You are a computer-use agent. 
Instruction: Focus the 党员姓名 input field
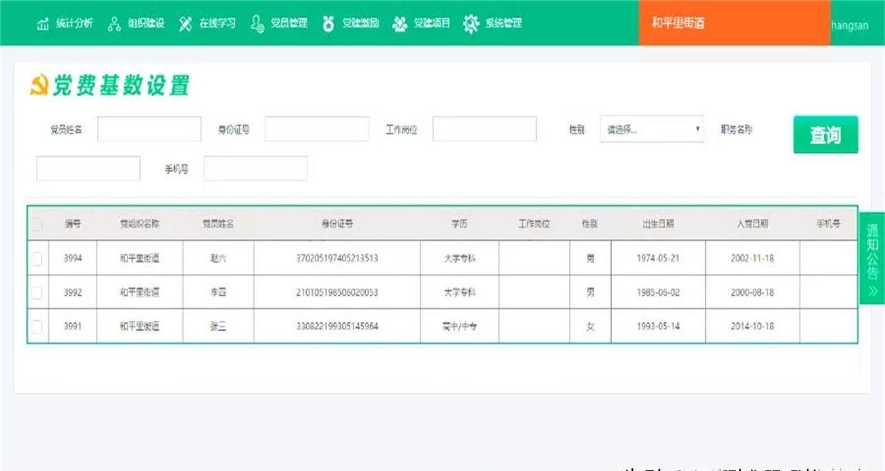coord(149,129)
